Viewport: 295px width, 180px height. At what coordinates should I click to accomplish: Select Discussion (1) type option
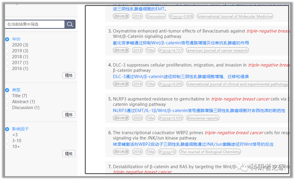pos(7,108)
